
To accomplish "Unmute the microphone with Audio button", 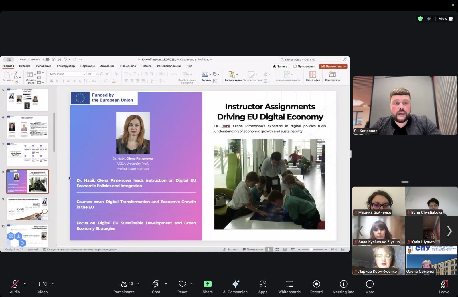I will tap(15, 287).
